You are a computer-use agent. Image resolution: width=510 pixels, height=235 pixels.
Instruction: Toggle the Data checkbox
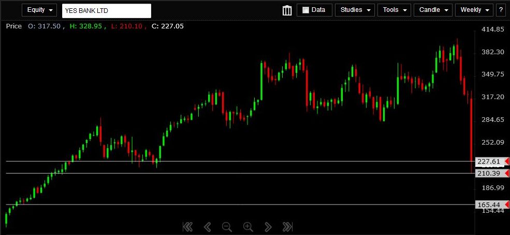[305, 10]
